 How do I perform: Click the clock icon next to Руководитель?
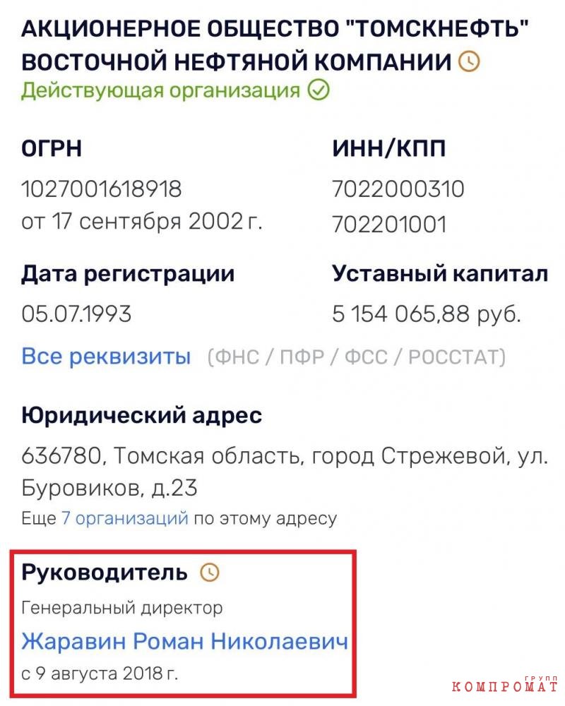(x=210, y=573)
